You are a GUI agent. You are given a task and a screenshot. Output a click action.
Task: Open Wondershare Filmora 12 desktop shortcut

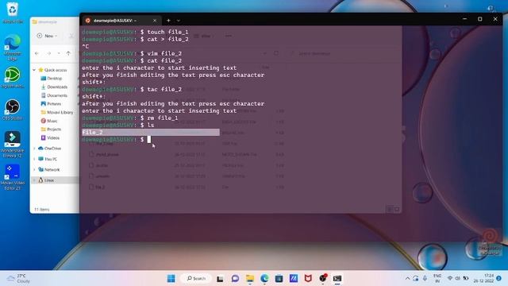[13, 145]
